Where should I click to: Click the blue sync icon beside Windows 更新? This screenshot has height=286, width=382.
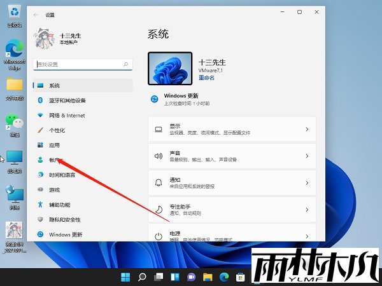(x=155, y=99)
